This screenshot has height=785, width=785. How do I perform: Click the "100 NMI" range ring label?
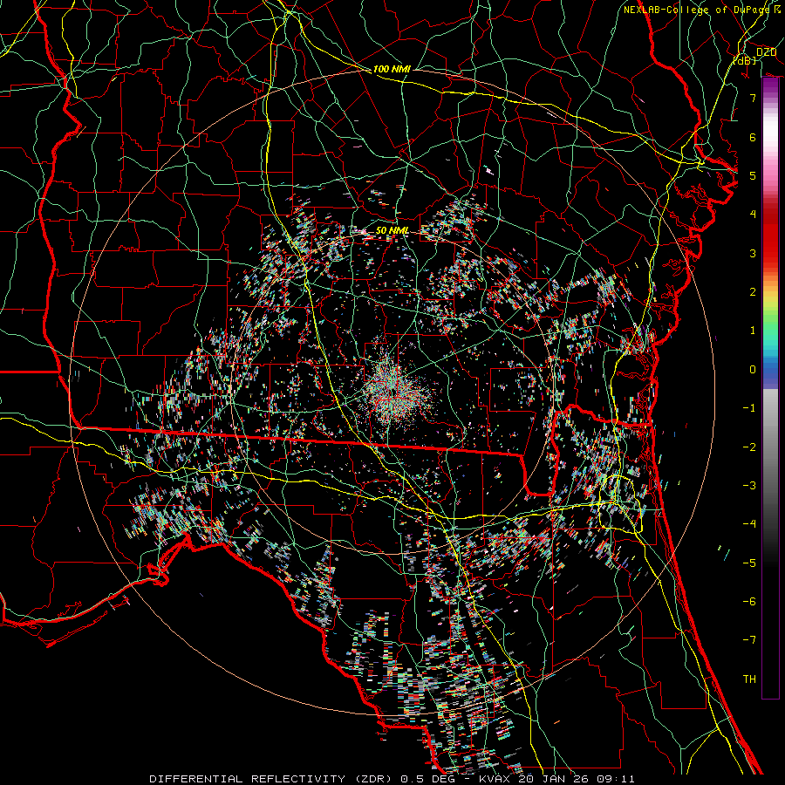click(392, 69)
